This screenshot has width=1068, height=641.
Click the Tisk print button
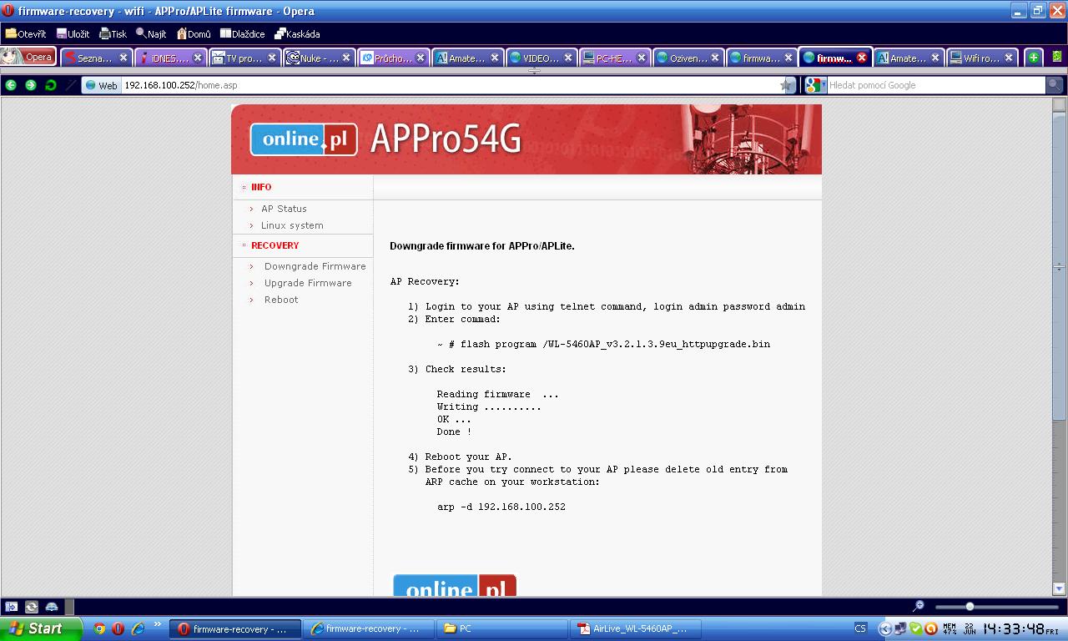pos(113,34)
